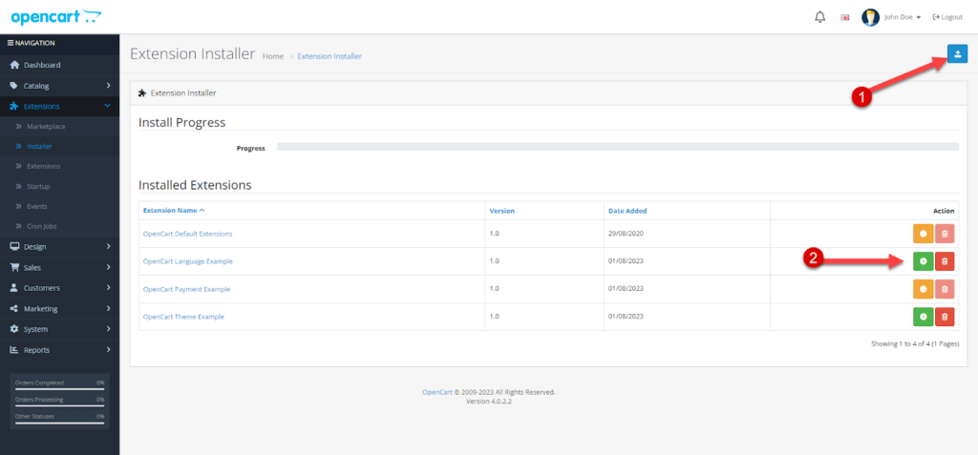The image size is (978, 455).
Task: Click the Marketing share icon
Action: click(14, 308)
